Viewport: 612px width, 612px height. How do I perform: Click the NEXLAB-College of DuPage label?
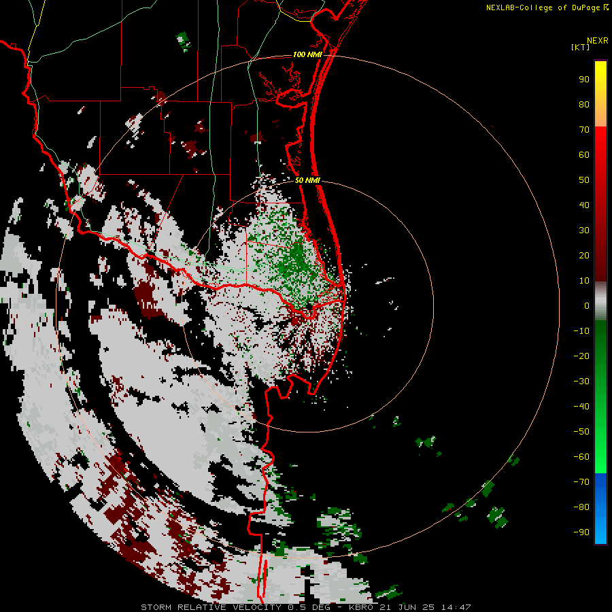pos(547,7)
